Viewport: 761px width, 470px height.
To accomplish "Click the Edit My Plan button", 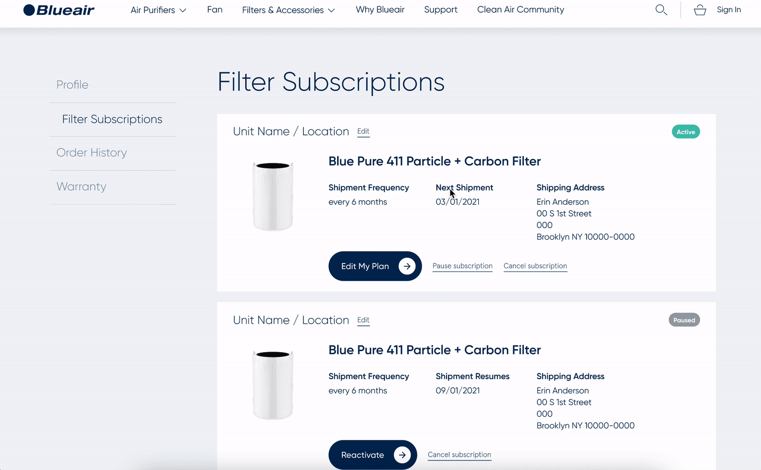I will 375,266.
